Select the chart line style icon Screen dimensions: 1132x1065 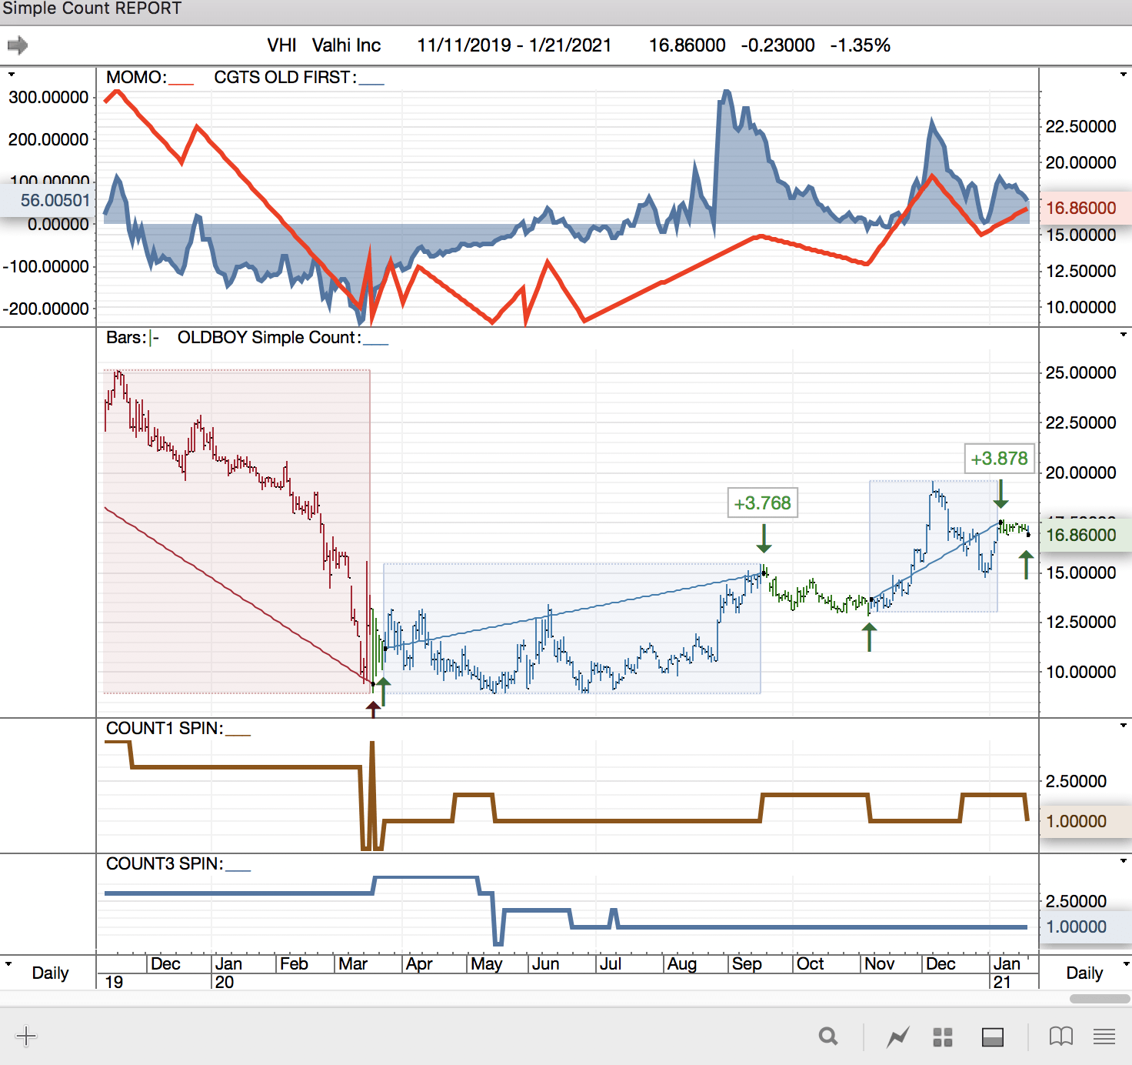897,1037
